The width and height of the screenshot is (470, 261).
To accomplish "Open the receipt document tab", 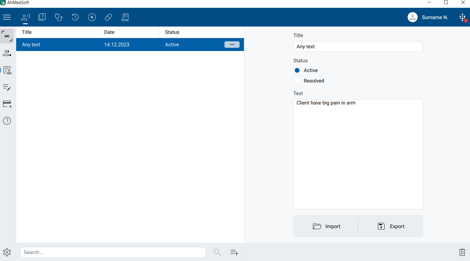I will (125, 17).
